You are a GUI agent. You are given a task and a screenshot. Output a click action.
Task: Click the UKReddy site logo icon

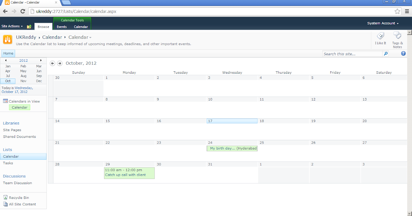tap(7, 39)
